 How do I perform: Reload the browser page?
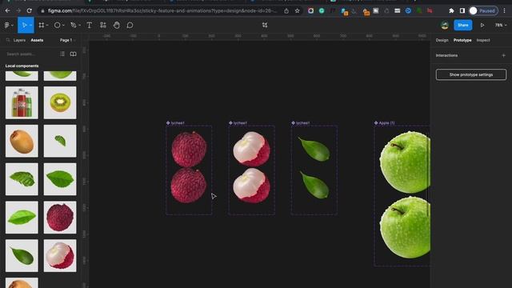[30, 10]
